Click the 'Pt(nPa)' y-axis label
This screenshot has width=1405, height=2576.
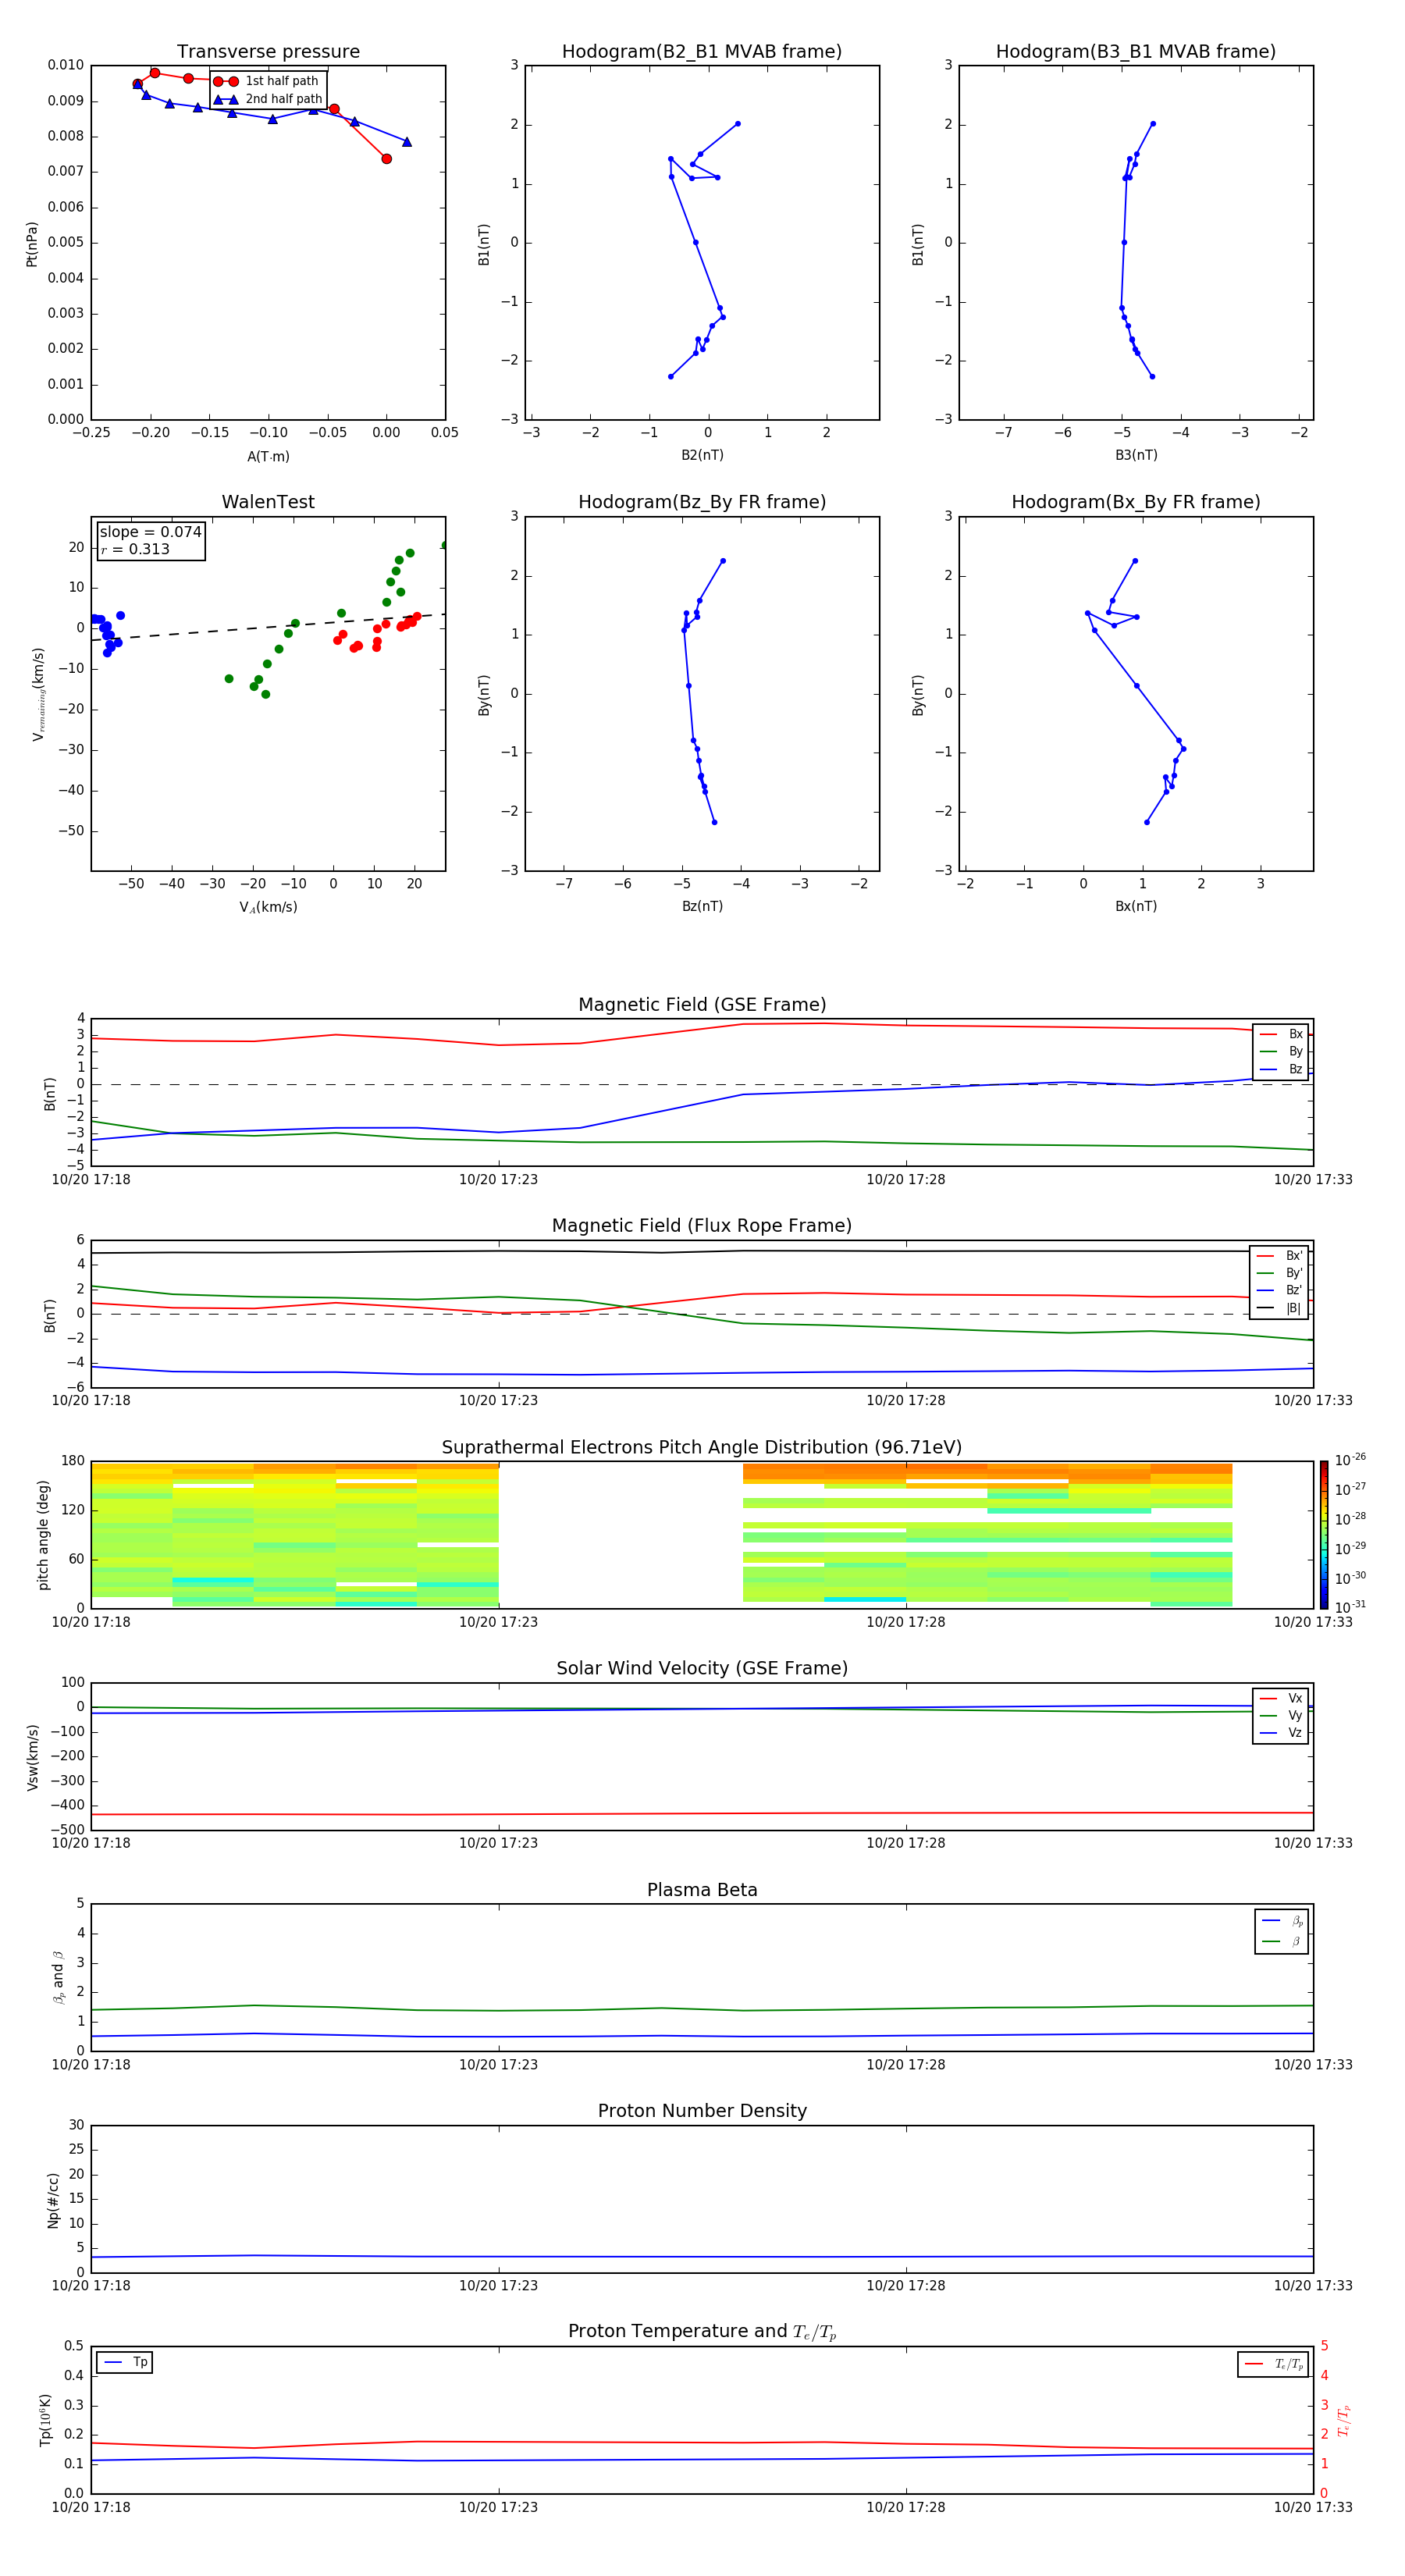click(32, 244)
